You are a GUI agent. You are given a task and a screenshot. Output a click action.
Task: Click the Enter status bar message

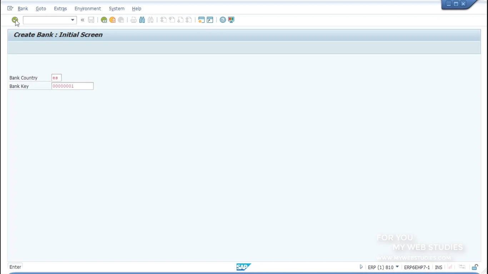[x=15, y=267]
